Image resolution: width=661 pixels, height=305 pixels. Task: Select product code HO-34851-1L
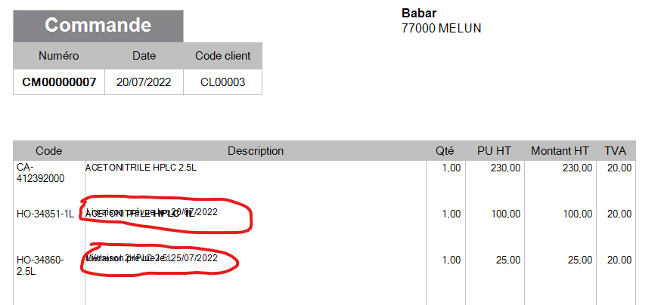tap(45, 214)
